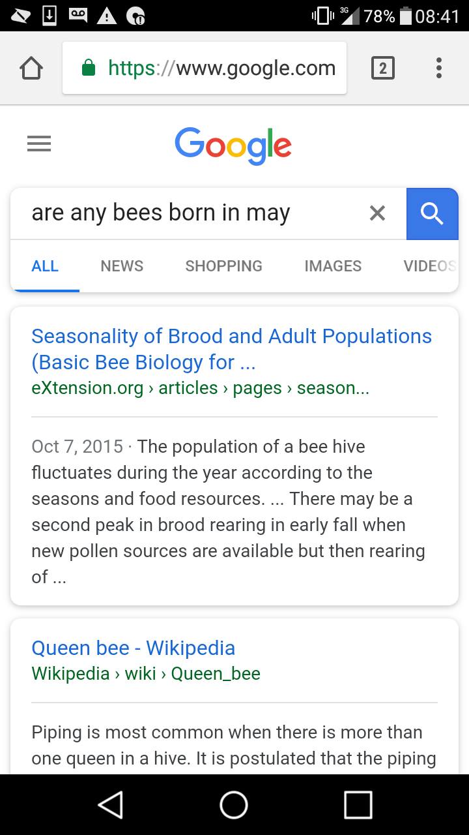Viewport: 469px width, 835px height.
Task: Clear the search query with the X
Action: [x=377, y=213]
